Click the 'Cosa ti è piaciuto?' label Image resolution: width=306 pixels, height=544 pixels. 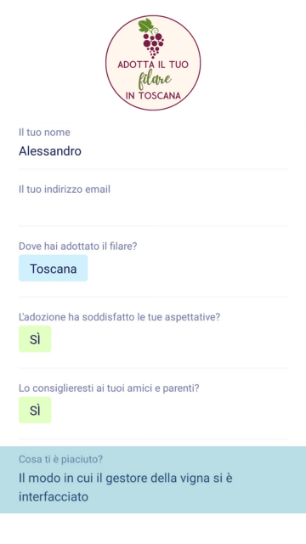tap(60, 459)
